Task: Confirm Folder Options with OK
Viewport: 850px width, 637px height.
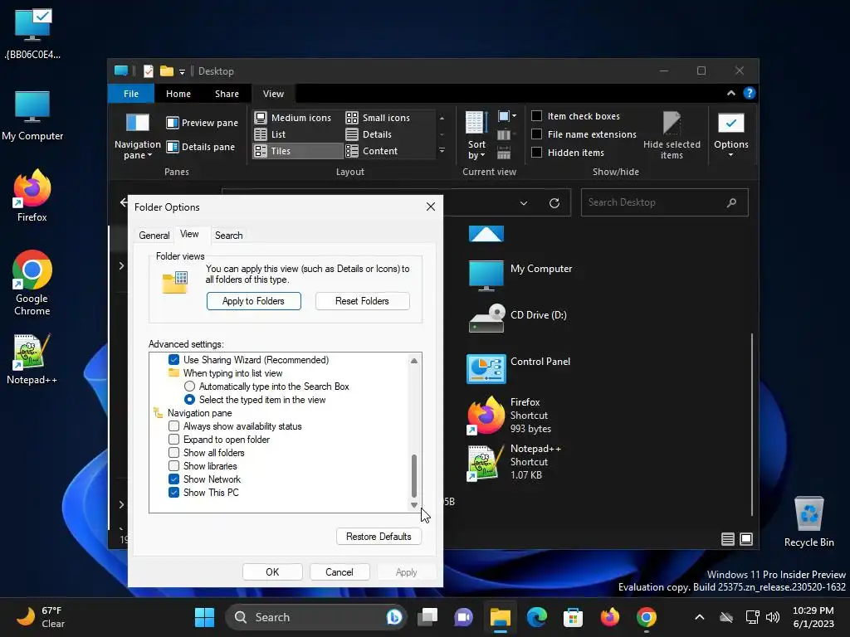Action: [272, 572]
